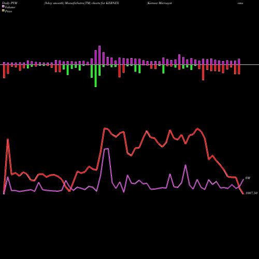Click the 'Price' legend label
Viewport: 259px width, 259px height.
[8, 11]
